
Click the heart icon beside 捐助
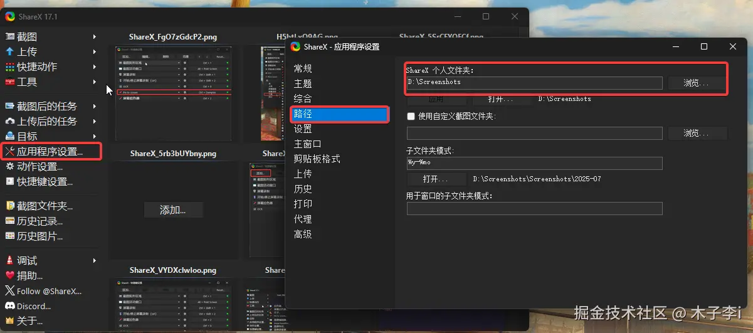pyautogui.click(x=9, y=275)
